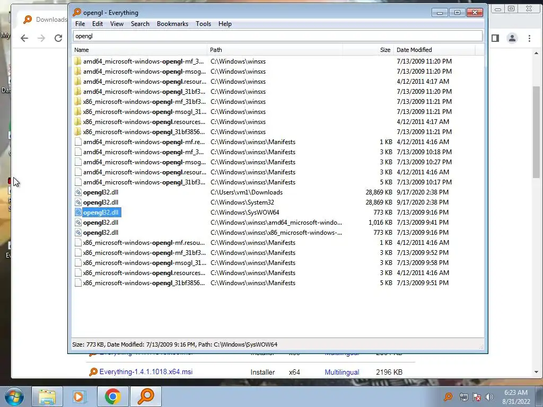Click folder icon of x86_microsoft-windows-opengl_31bf3856... folder

(x=78, y=132)
